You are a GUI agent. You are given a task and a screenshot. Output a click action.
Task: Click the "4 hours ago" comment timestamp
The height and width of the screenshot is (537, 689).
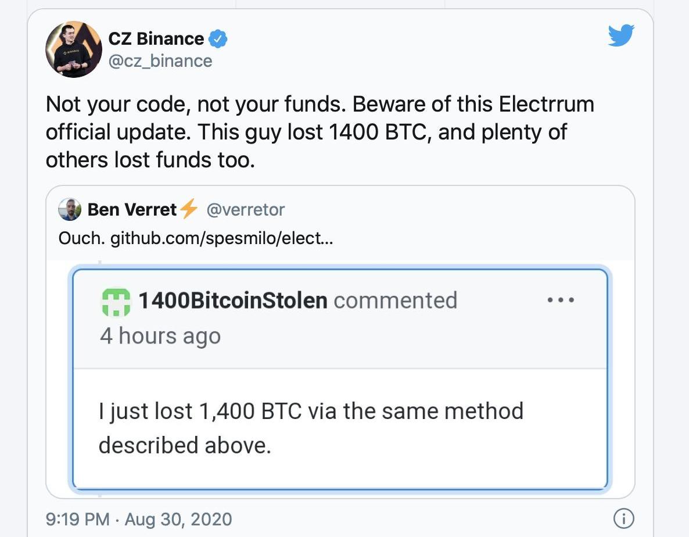point(160,336)
